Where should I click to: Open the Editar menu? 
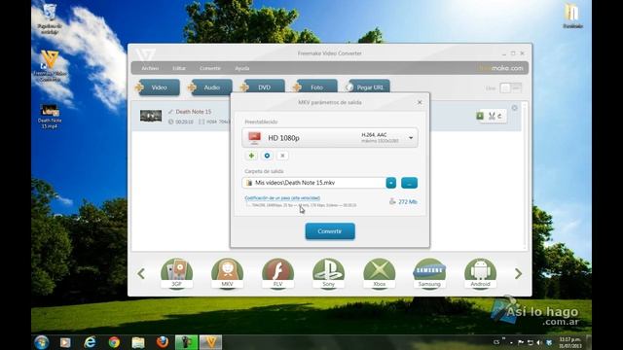pos(179,68)
